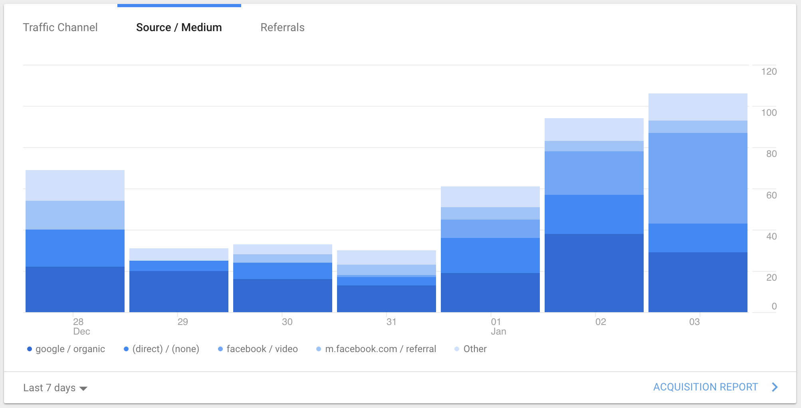The height and width of the screenshot is (408, 801).
Task: Open the ACQUISITION REPORT link
Action: tap(706, 387)
